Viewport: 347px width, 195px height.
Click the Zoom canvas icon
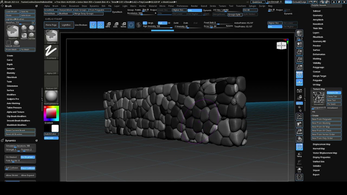(299, 52)
